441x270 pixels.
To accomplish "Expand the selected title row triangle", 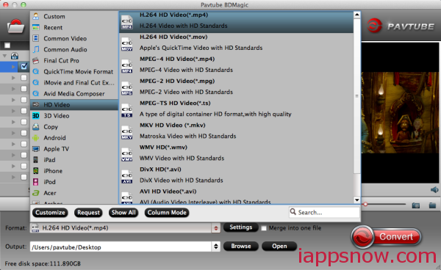I will (13, 67).
